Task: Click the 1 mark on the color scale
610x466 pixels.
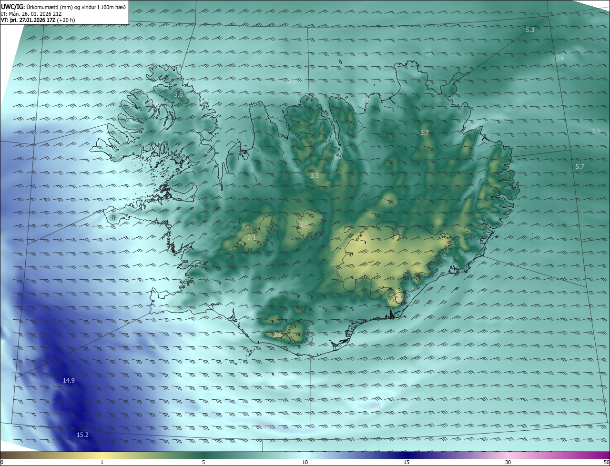Action: [x=102, y=462]
